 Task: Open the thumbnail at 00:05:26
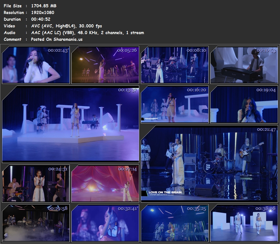(105, 65)
